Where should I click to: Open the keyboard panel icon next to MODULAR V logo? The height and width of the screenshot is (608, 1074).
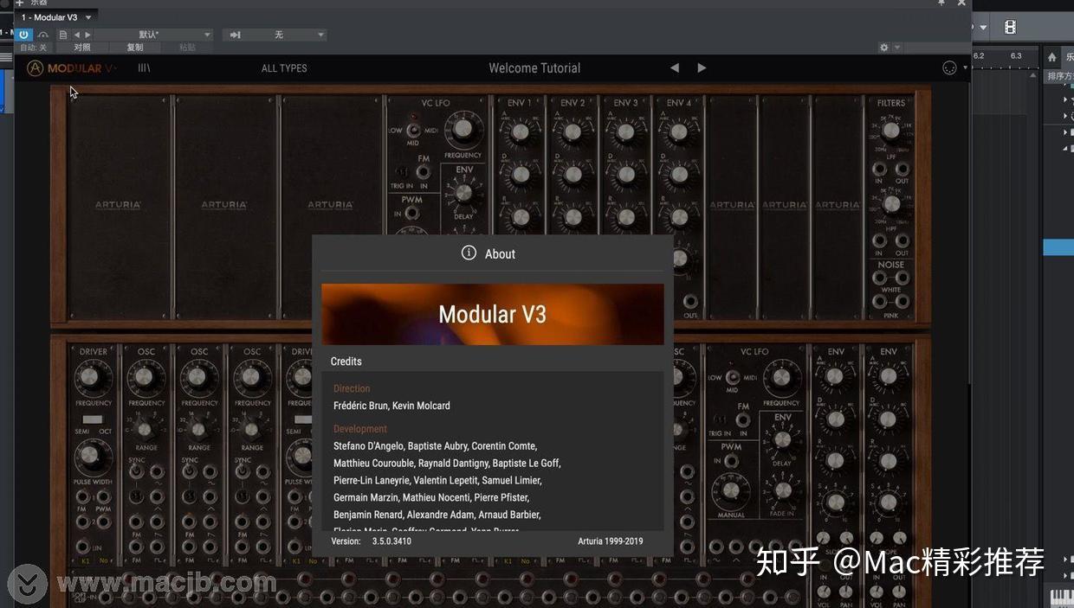click(144, 67)
